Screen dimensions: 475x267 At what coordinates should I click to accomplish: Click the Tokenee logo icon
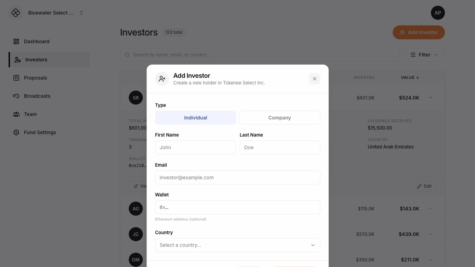coord(16,13)
